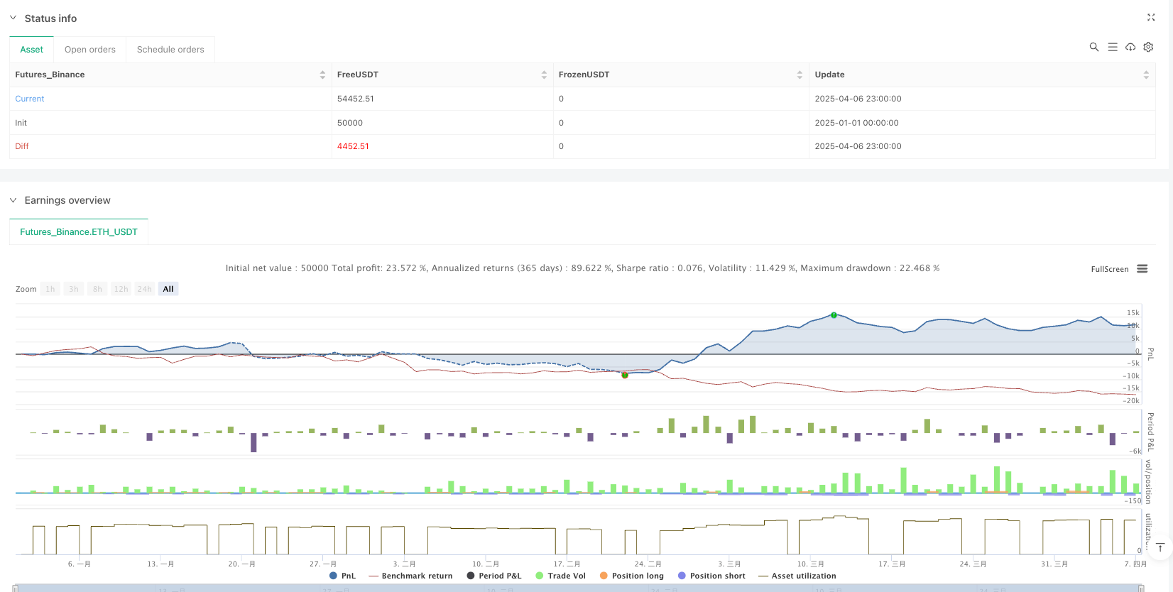Click the cloud download icon

click(1130, 47)
